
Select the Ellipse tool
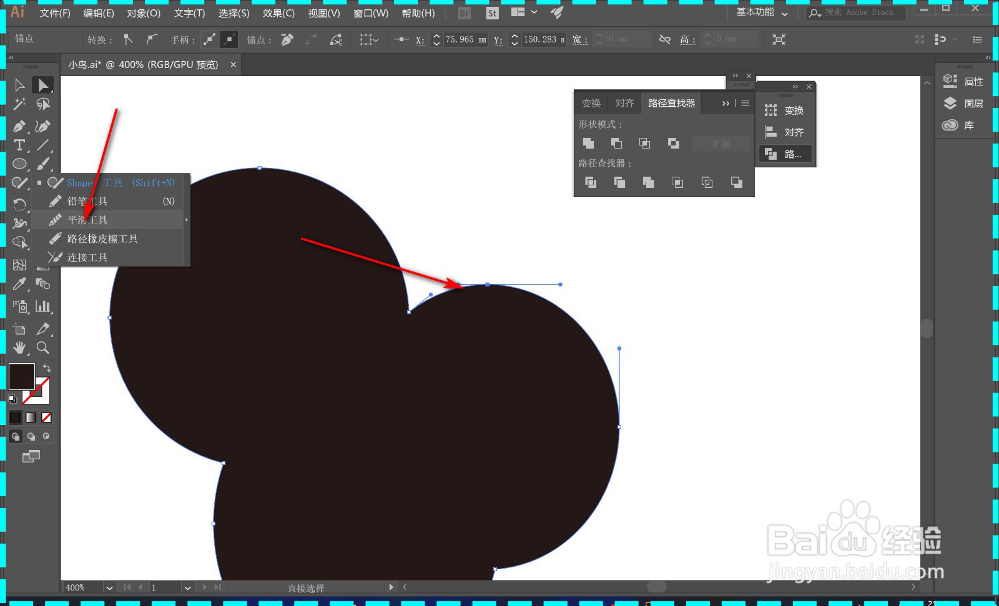(19, 164)
